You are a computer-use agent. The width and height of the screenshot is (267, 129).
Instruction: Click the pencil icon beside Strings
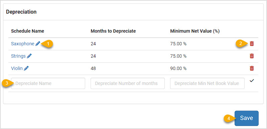tap(29, 56)
